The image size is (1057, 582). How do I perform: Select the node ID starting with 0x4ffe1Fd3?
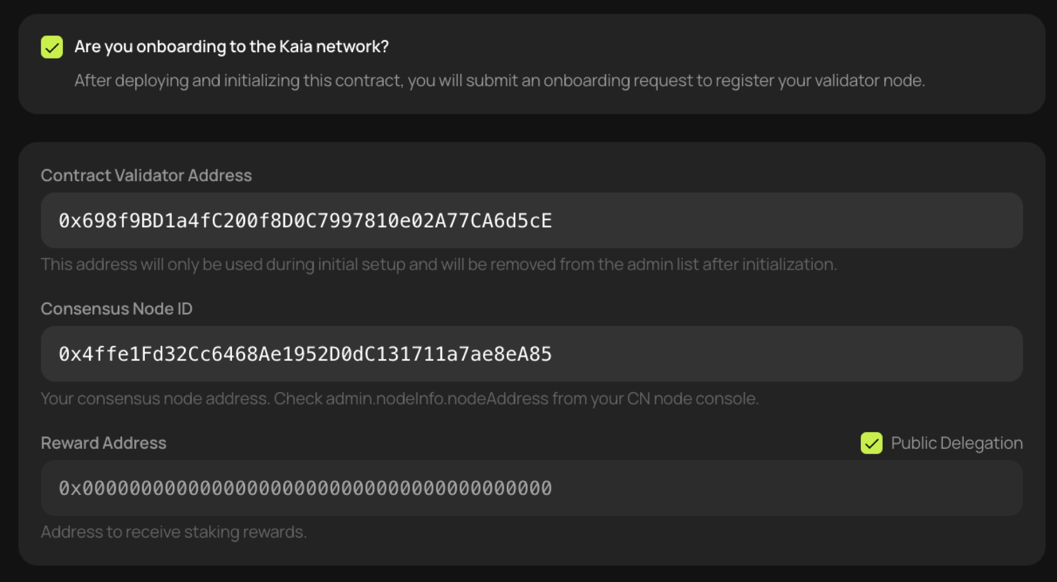[305, 354]
